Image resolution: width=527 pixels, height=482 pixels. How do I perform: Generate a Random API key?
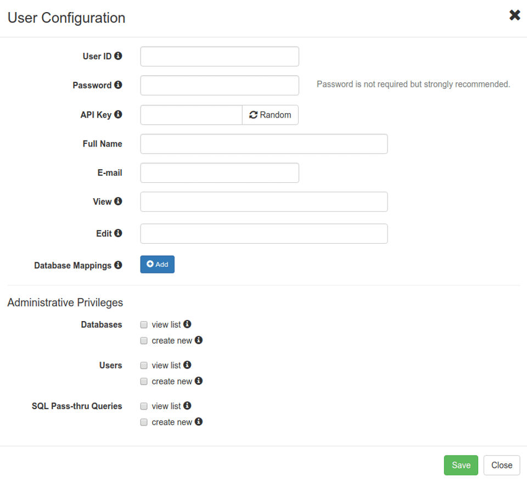coord(270,115)
